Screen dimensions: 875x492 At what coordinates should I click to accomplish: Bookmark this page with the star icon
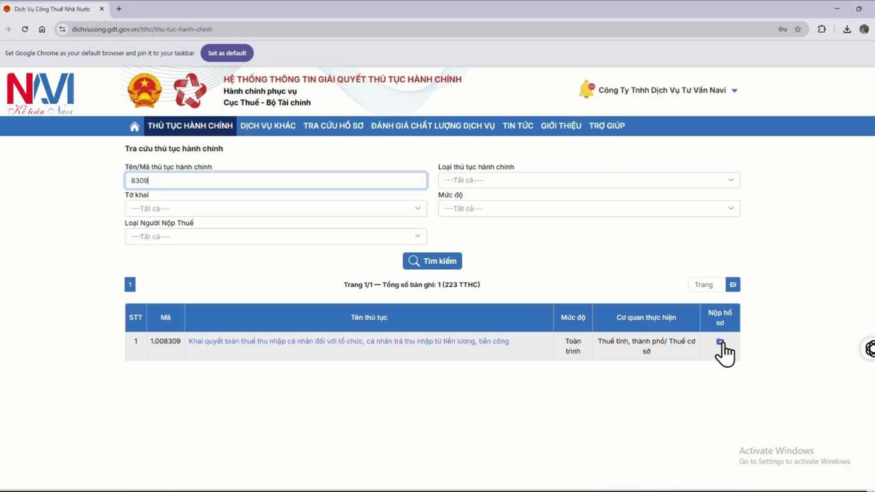(797, 29)
